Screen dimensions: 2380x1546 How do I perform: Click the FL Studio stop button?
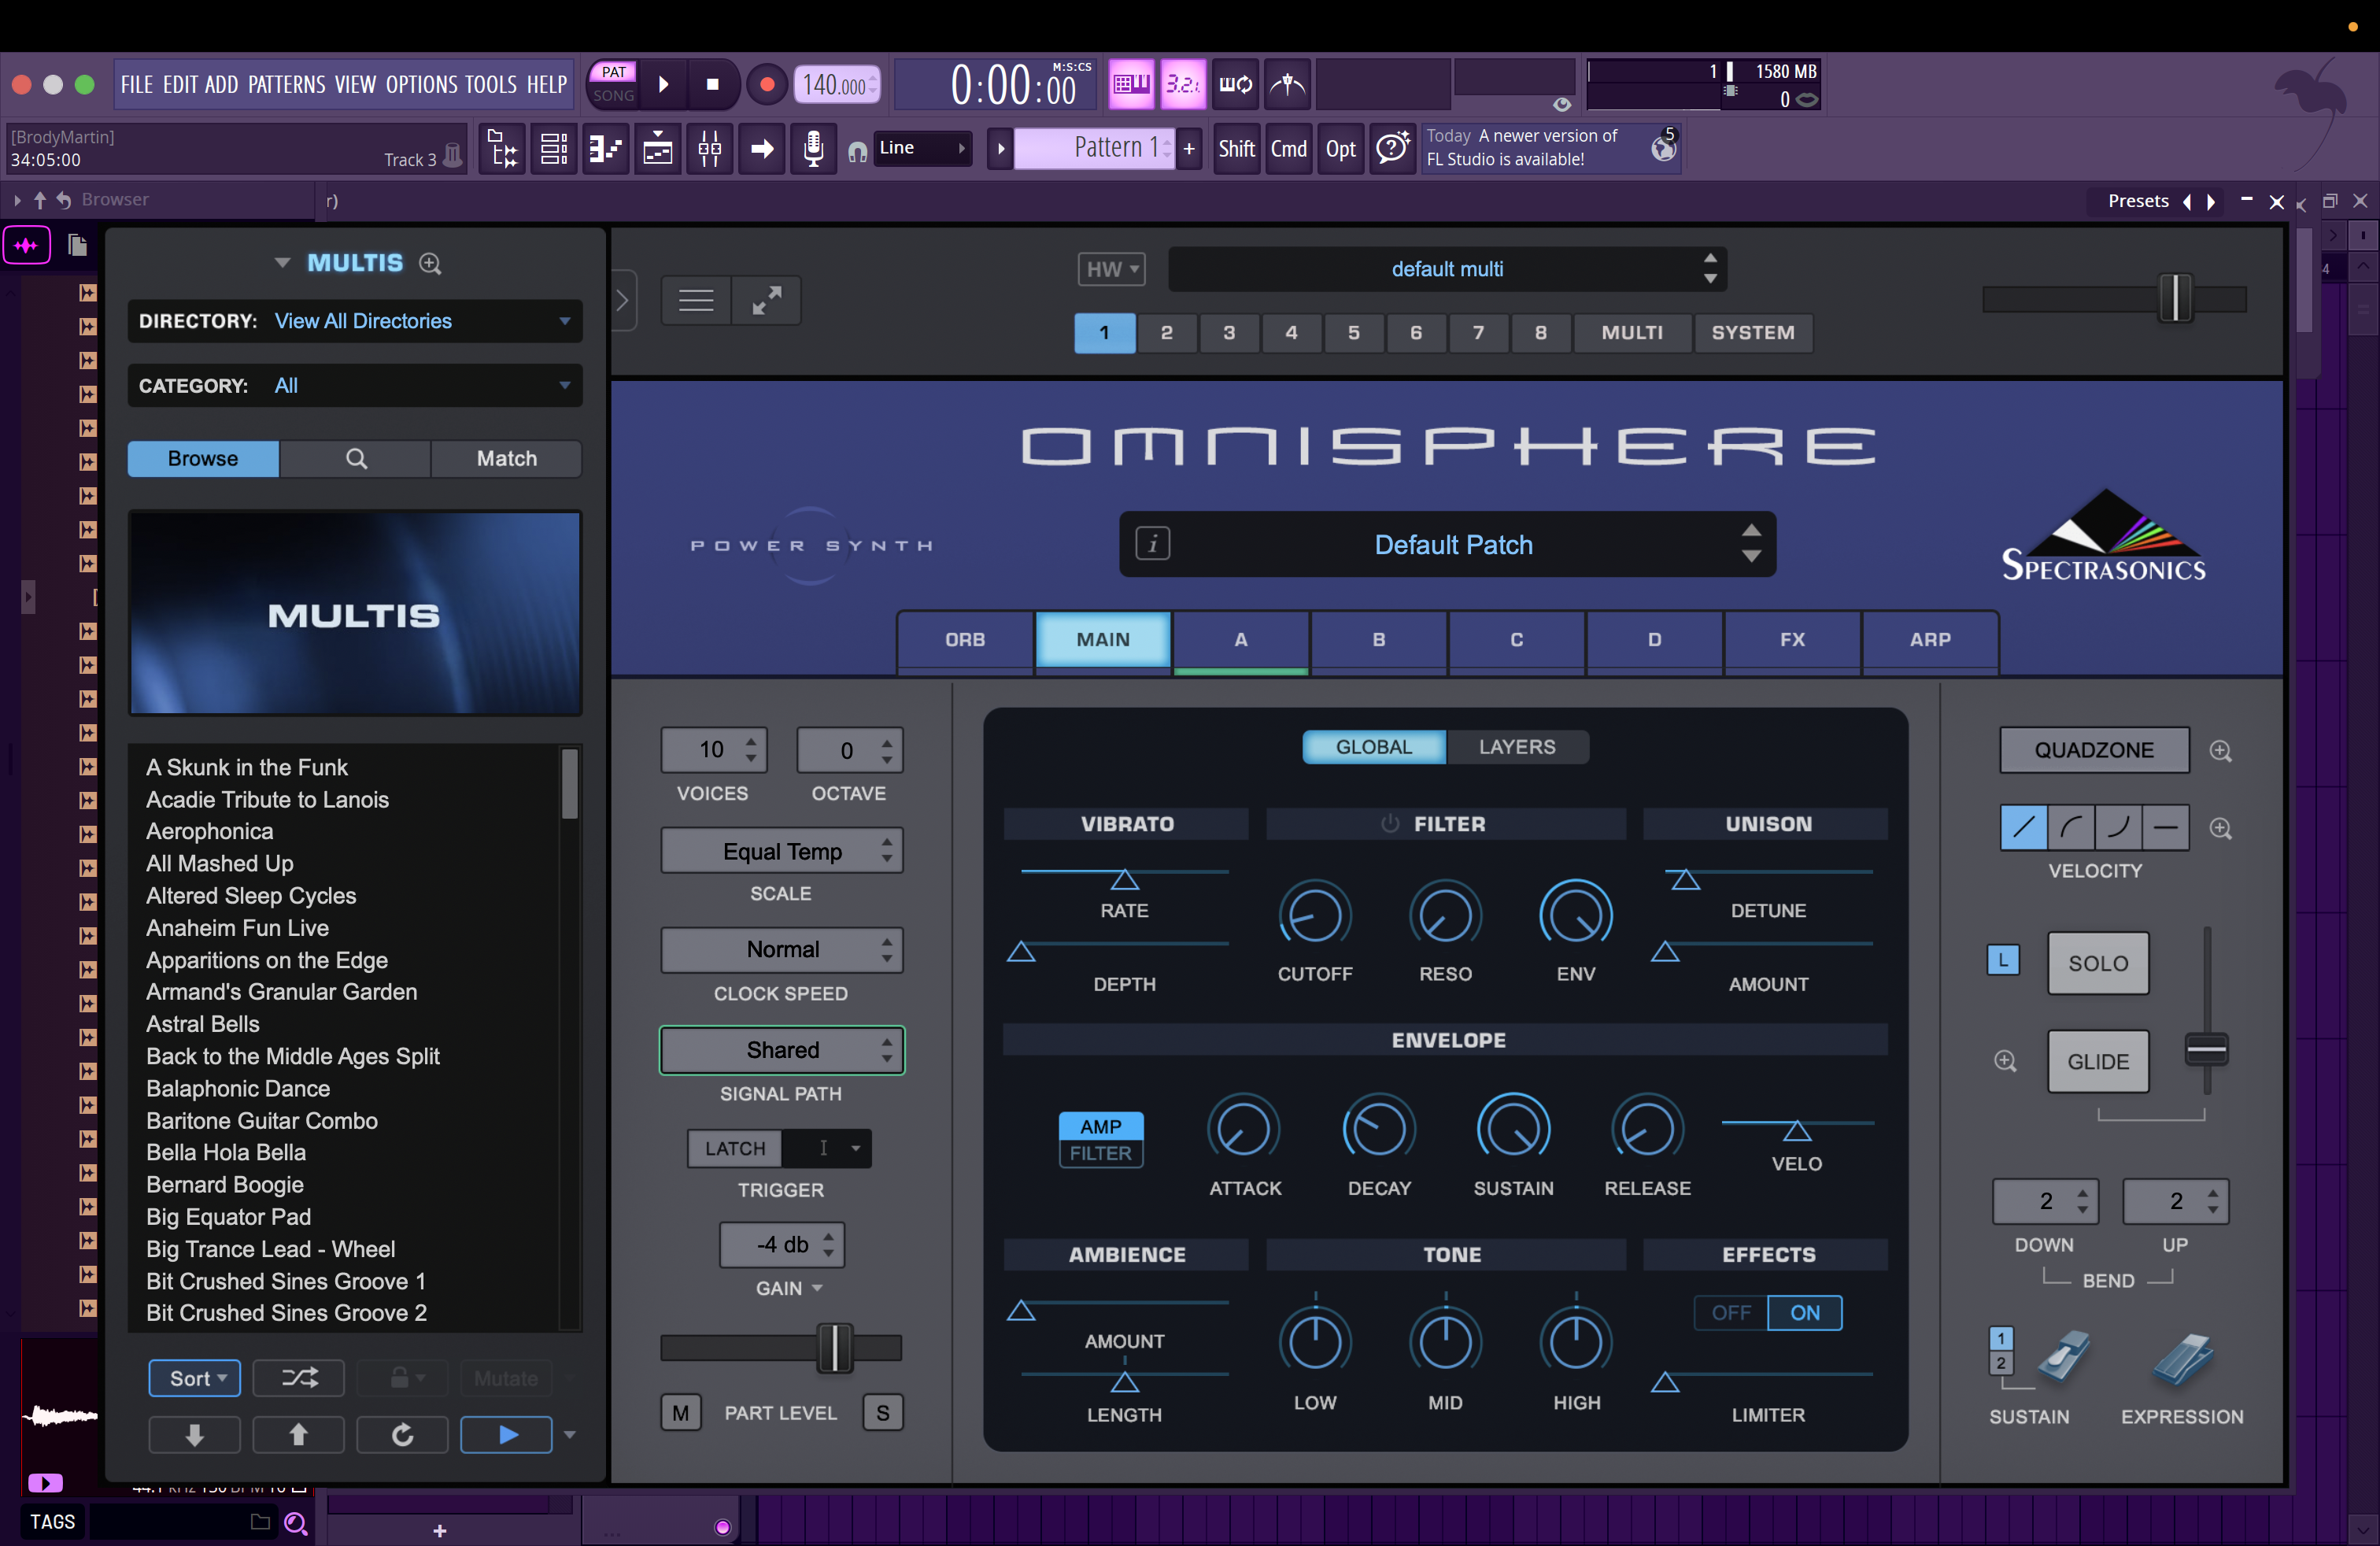[x=713, y=85]
